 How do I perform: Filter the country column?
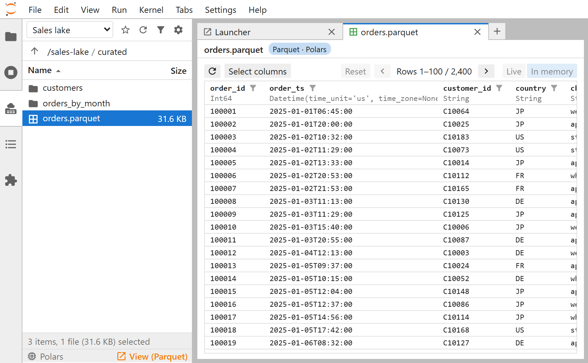pyautogui.click(x=554, y=88)
